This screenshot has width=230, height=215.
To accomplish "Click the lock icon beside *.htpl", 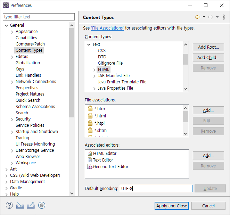I will [x=90, y=123].
